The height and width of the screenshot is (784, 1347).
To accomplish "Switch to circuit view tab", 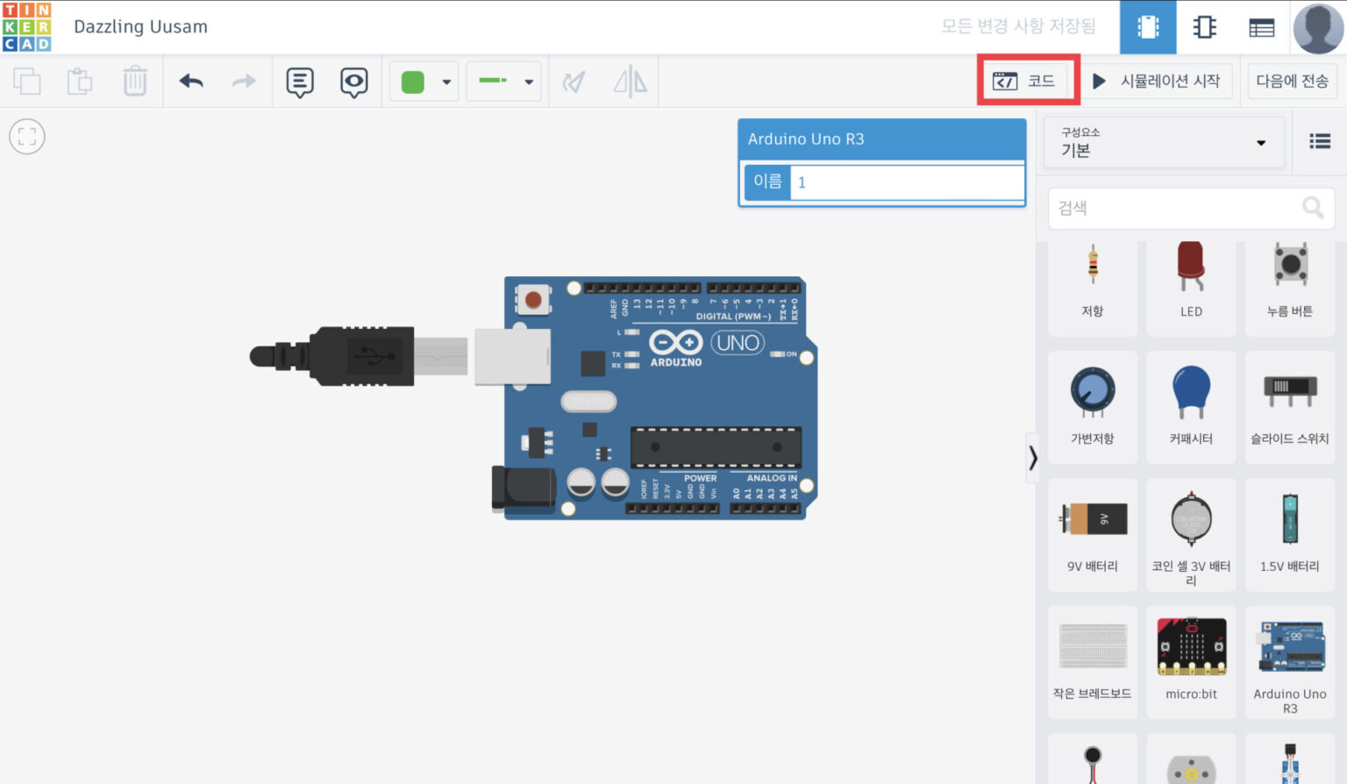I will point(1148,27).
